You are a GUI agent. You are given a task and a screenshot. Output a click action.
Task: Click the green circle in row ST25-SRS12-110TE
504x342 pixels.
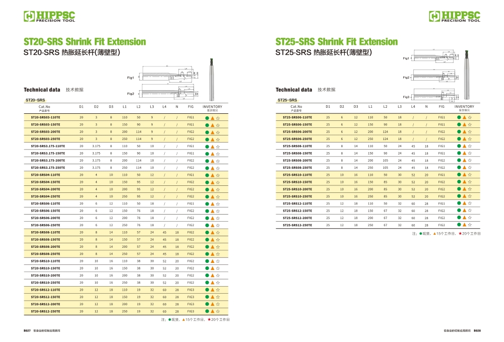(x=459, y=203)
